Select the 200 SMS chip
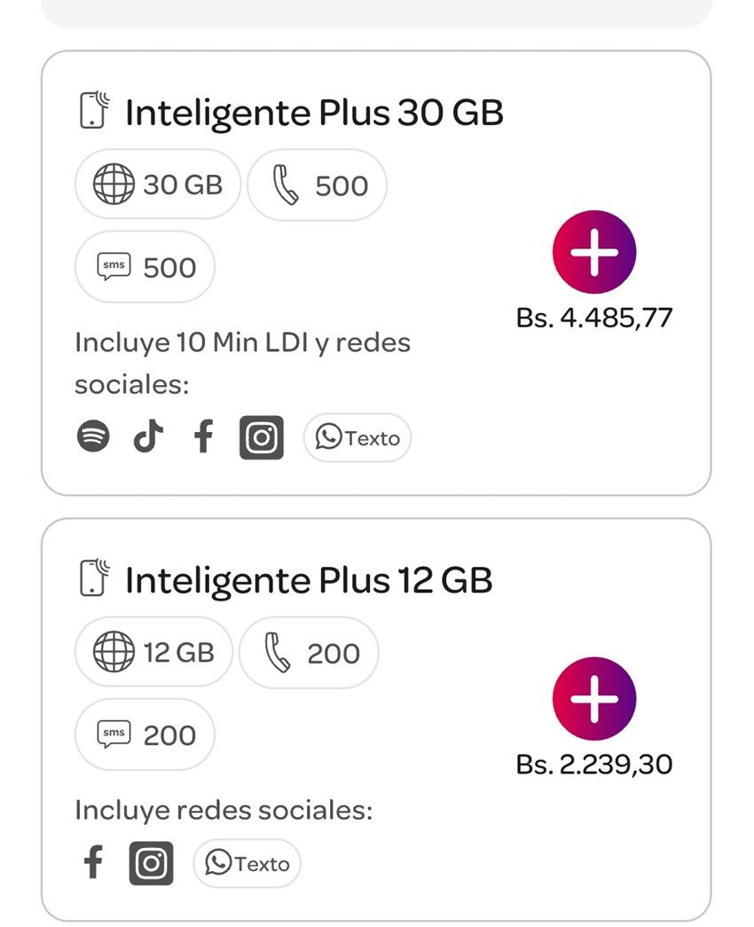This screenshot has width=754, height=927. pyautogui.click(x=145, y=735)
